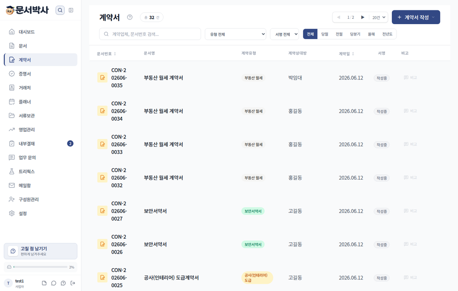
Task: Open the 증명서 menu
Action: click(x=41, y=74)
